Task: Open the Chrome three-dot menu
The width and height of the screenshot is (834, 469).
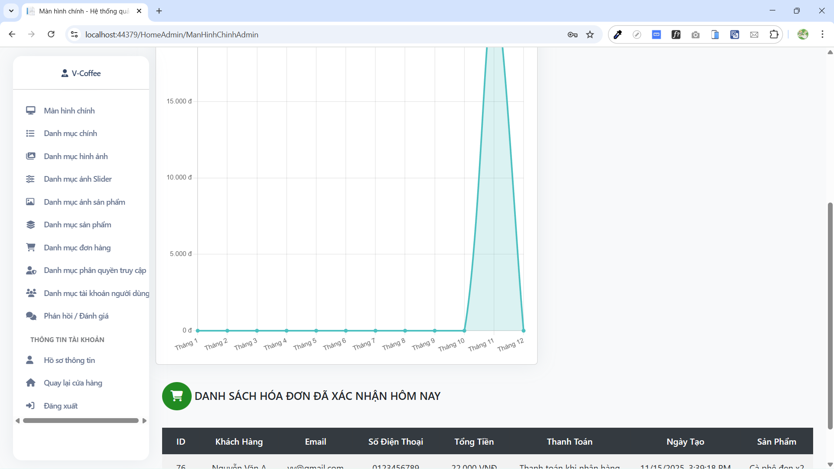Action: [x=822, y=35]
